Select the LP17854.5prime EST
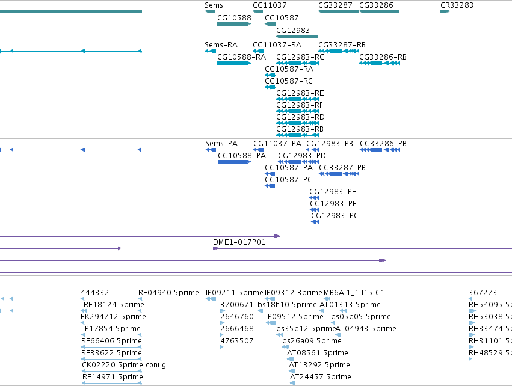This screenshot has width=512, height=386. [111, 335]
